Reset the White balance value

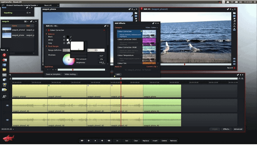(x=64, y=40)
